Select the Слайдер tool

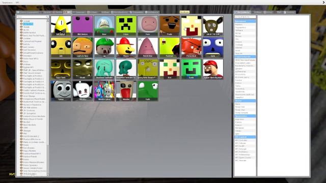click(245, 45)
